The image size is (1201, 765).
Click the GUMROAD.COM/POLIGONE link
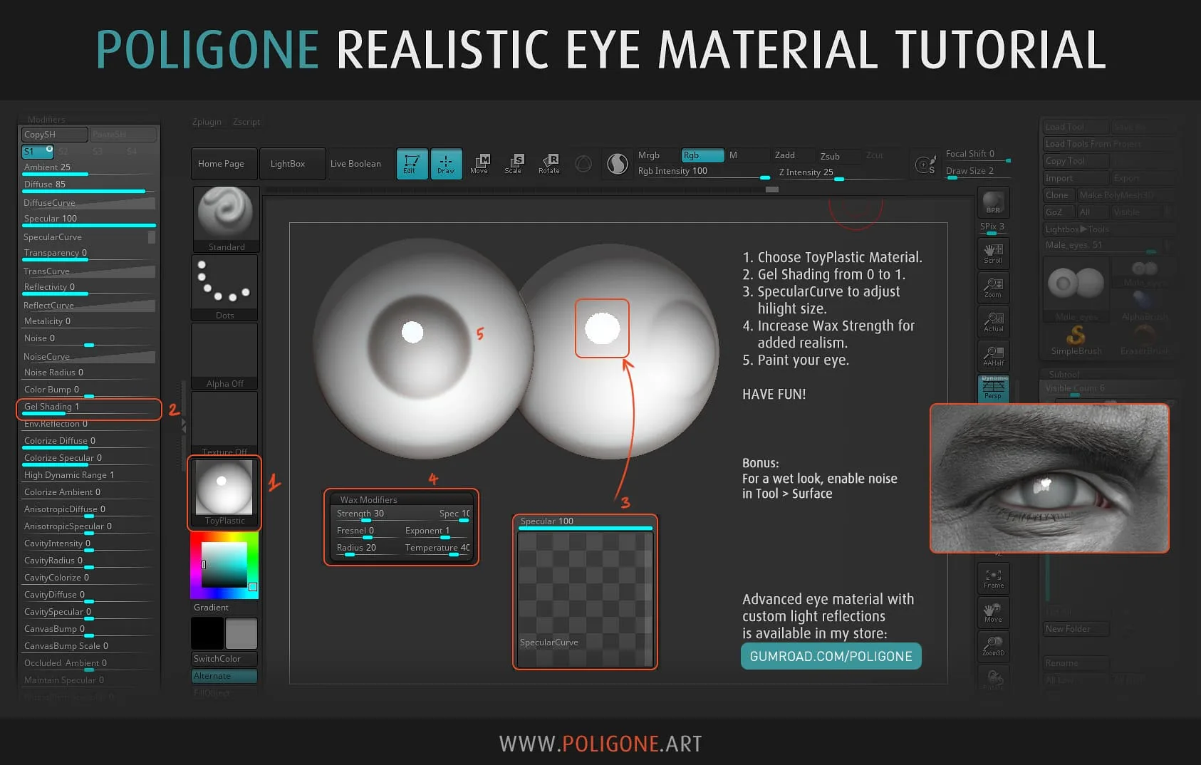[x=830, y=656]
